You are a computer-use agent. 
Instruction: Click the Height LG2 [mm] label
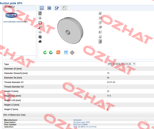[12, 100]
